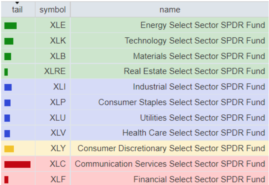Click the symbol column header

pos(52,10)
